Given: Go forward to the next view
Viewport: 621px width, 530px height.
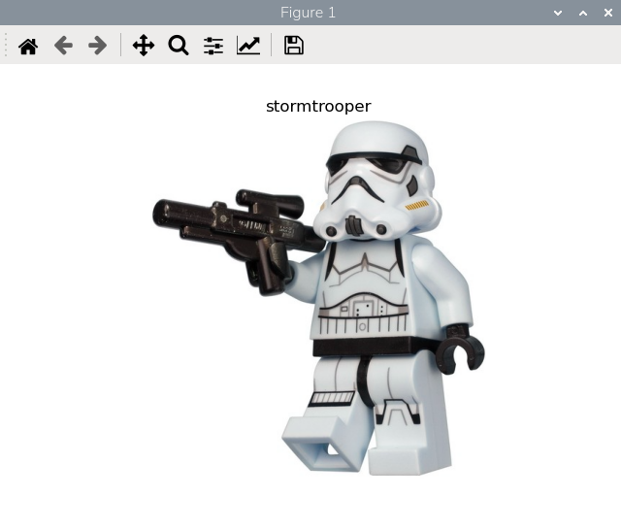Looking at the screenshot, I should (x=98, y=46).
